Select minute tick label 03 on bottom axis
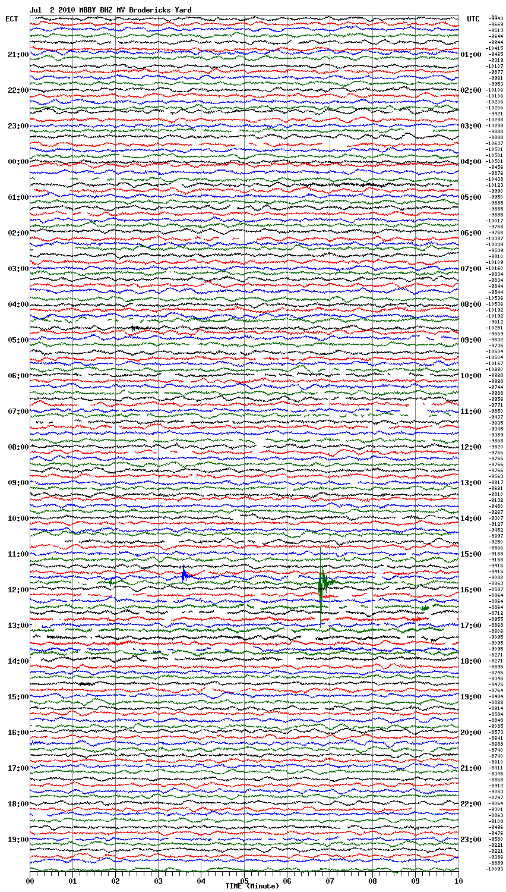 coord(158,881)
